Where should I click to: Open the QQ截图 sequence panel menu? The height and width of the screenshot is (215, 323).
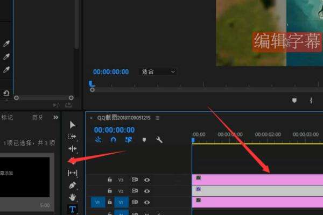point(157,118)
